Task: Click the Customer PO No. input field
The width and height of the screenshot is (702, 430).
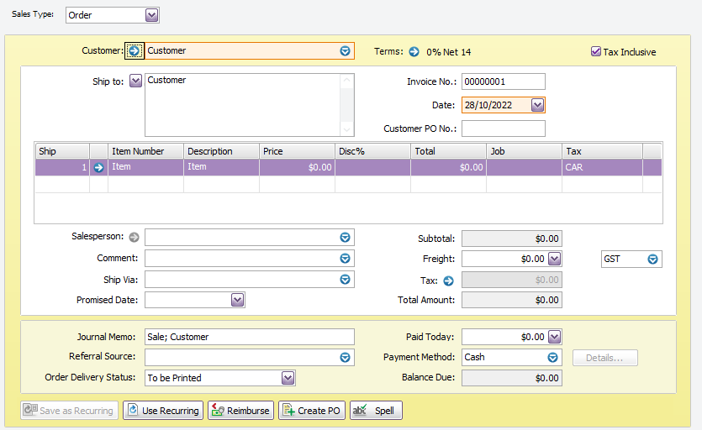Action: point(503,128)
